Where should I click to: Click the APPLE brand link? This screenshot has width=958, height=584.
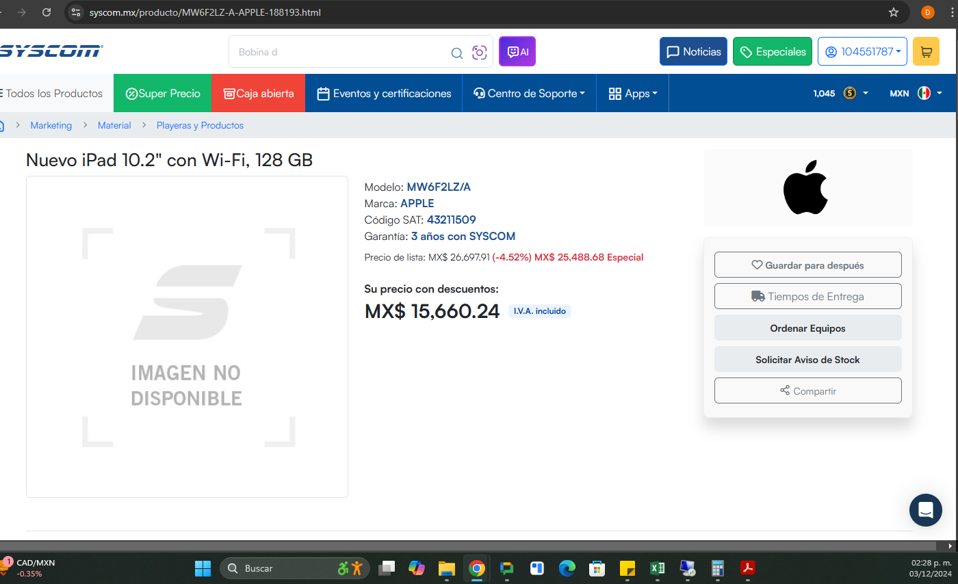(x=417, y=203)
